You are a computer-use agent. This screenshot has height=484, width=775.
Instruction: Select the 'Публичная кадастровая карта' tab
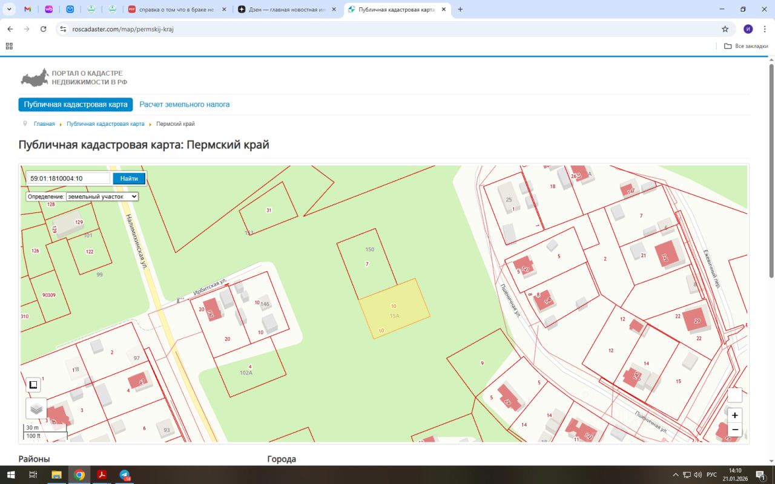(76, 105)
